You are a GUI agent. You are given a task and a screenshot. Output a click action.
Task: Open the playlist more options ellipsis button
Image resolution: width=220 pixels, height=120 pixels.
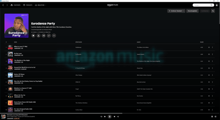(x=54, y=36)
